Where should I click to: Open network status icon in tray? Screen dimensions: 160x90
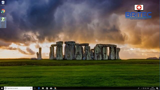(143, 88)
